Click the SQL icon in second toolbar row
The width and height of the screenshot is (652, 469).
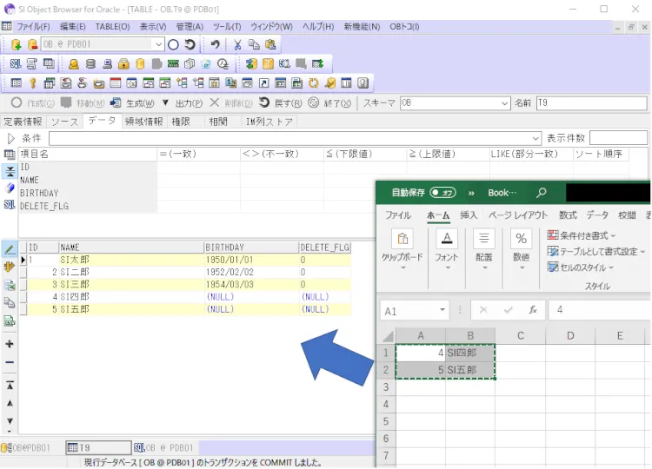16,63
